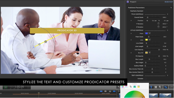Click the STYLE CONTROLS group marker
174x98 pixels.
point(168,30)
